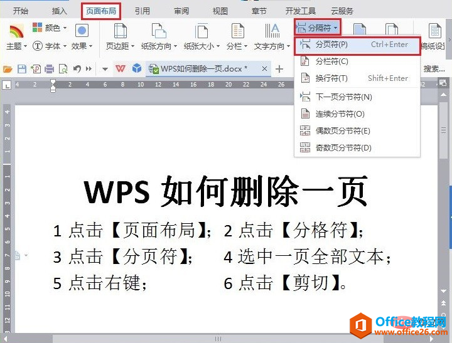The image size is (452, 343).
Task: Click the vertical scrollbar up arrow
Action: [x=444, y=95]
